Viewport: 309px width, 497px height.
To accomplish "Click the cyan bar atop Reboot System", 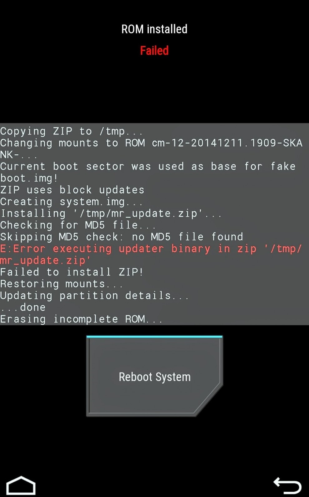I will click(154, 337).
